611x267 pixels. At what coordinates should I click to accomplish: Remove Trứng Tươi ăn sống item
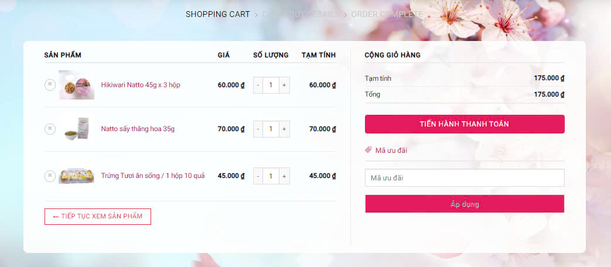coord(50,176)
